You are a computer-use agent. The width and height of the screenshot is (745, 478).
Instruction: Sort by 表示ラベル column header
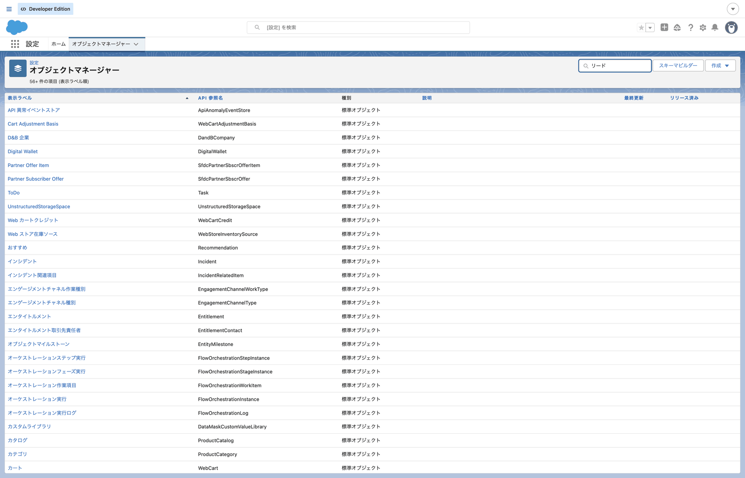(20, 98)
